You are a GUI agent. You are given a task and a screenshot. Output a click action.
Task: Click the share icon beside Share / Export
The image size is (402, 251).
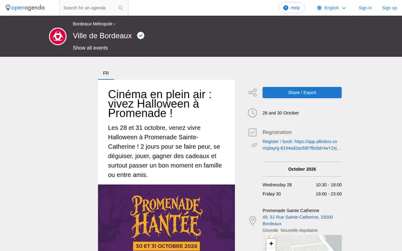click(x=252, y=93)
